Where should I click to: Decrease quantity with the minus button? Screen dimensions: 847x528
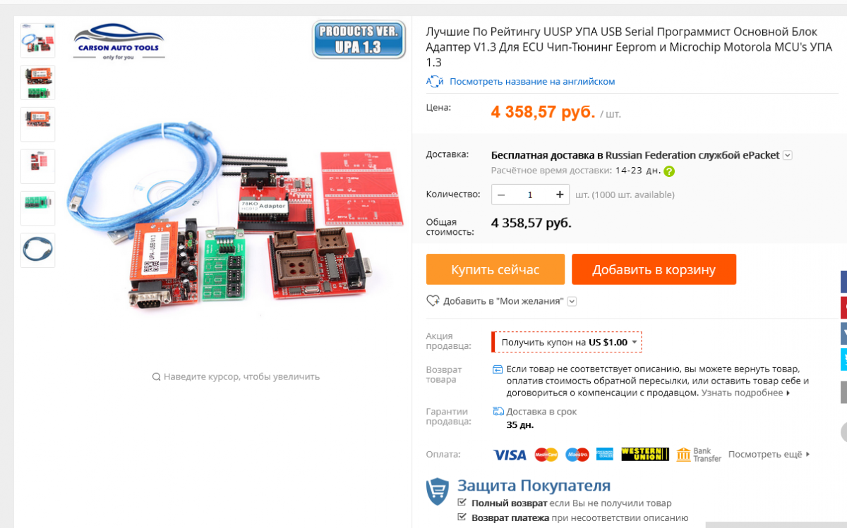[x=501, y=195]
